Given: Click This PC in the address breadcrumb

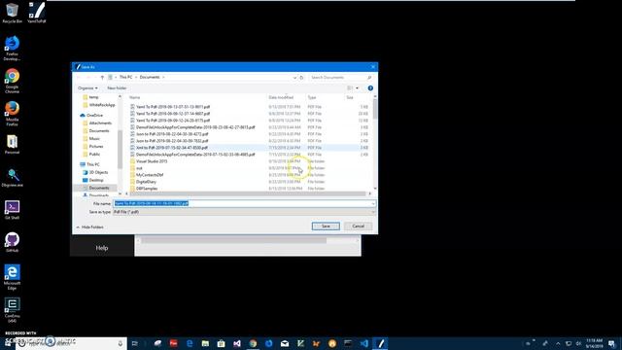Looking at the screenshot, I should click(x=125, y=78).
